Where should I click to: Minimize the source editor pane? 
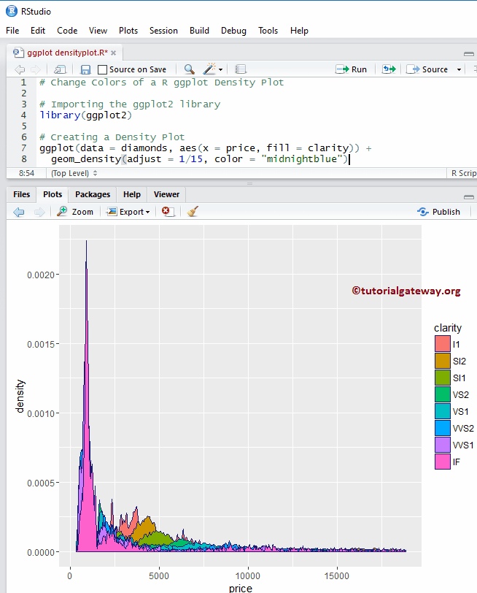tap(469, 54)
